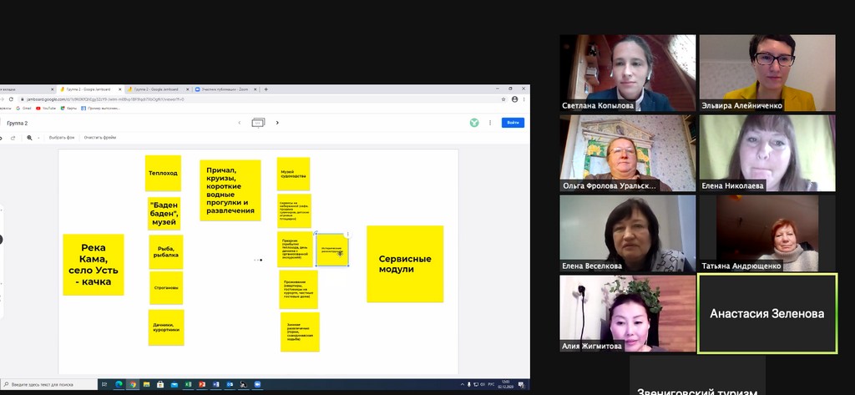
Task: Click Очистить фрейм to clear frame
Action: click(x=100, y=137)
